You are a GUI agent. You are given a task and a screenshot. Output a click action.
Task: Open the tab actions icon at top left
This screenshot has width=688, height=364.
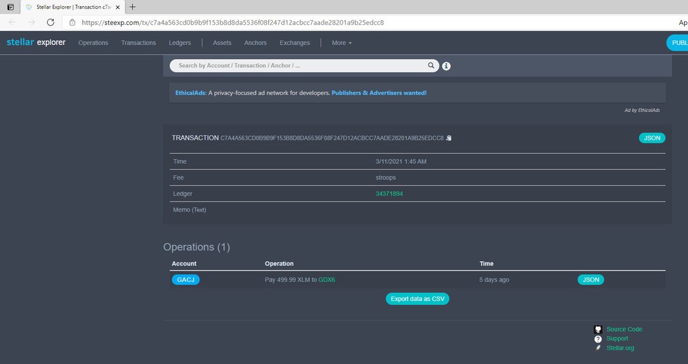pos(11,7)
